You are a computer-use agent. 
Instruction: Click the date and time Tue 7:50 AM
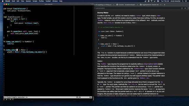click(x=165, y=1)
